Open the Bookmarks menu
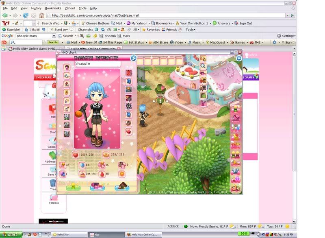The height and width of the screenshot is (238, 325). [53, 8]
